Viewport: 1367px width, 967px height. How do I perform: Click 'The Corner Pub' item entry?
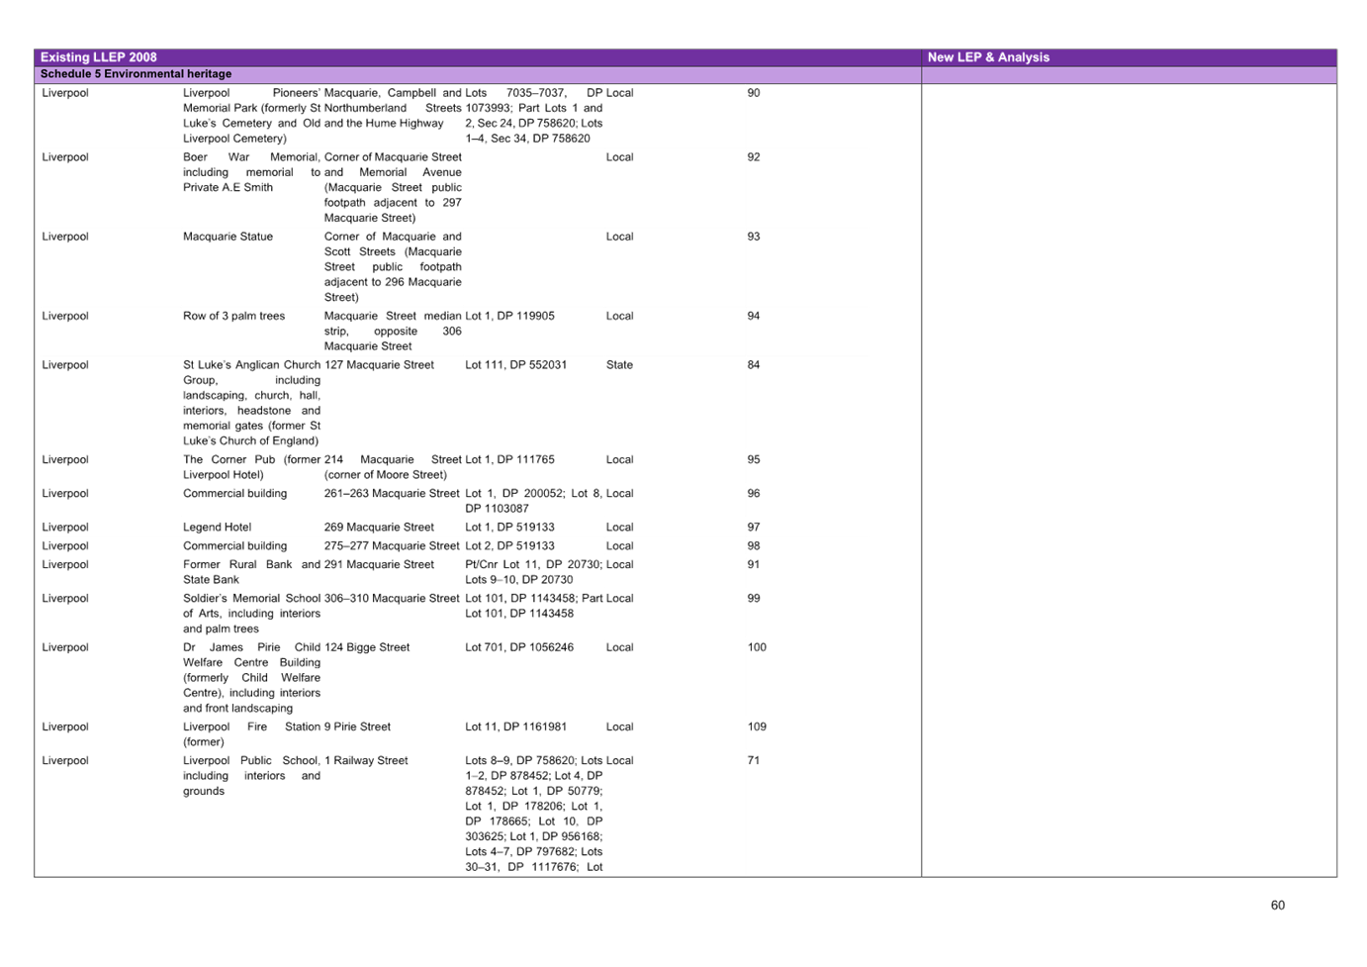pos(251,467)
